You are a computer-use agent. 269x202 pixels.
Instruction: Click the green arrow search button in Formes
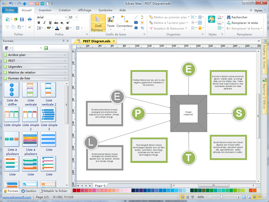coord(46,48)
